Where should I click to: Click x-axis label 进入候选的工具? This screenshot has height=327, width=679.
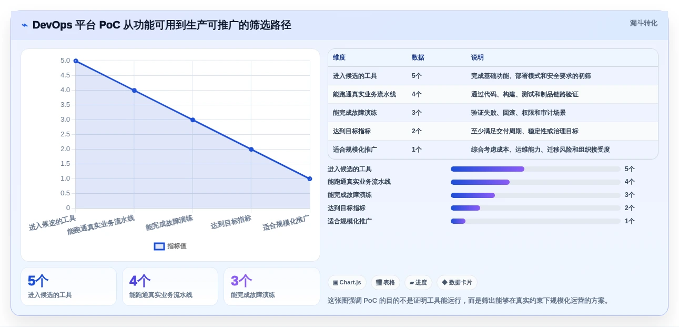(x=53, y=223)
